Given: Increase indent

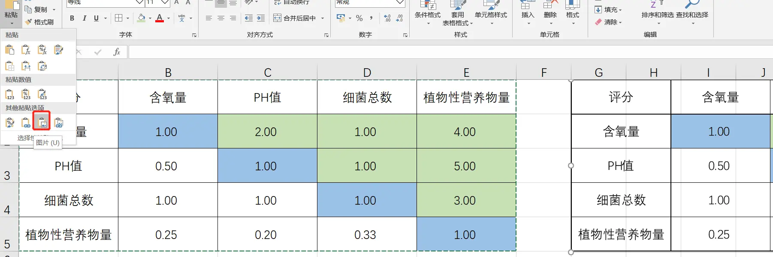Looking at the screenshot, I should (260, 18).
